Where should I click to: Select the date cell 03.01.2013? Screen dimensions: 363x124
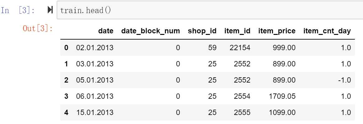(95, 64)
